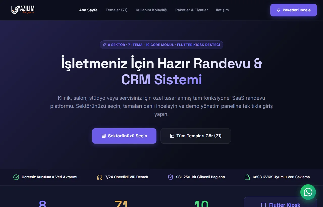Click the Tüm Temaları Gör (71) button
The image size is (323, 207).
[x=196, y=136]
